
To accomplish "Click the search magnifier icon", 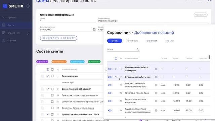I will pyautogui.click(x=138, y=49).
